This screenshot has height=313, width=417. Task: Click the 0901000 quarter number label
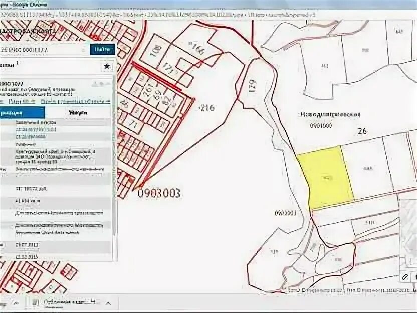pyautogui.click(x=321, y=125)
